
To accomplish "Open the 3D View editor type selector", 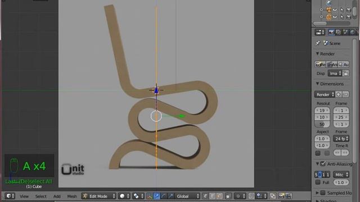I will pyautogui.click(x=10, y=196).
